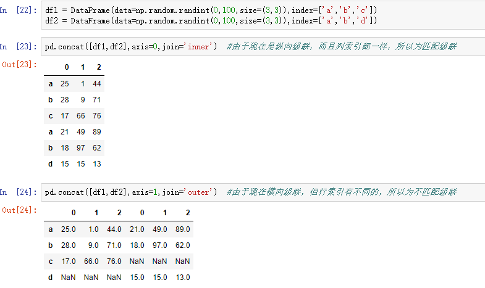The height and width of the screenshot is (288, 485).
Task: Click row index d in Out[23] table
Action: coord(51,164)
